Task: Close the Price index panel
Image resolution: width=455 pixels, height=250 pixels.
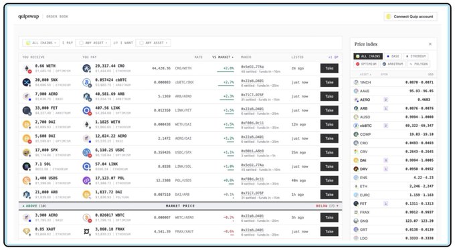Action: click(x=430, y=44)
